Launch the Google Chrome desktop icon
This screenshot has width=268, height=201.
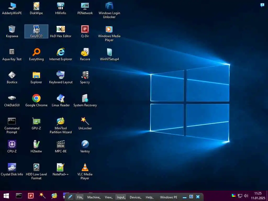tap(36, 101)
